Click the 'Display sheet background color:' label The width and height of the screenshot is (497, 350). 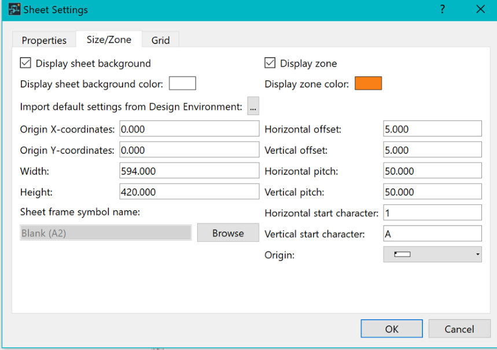91,84
